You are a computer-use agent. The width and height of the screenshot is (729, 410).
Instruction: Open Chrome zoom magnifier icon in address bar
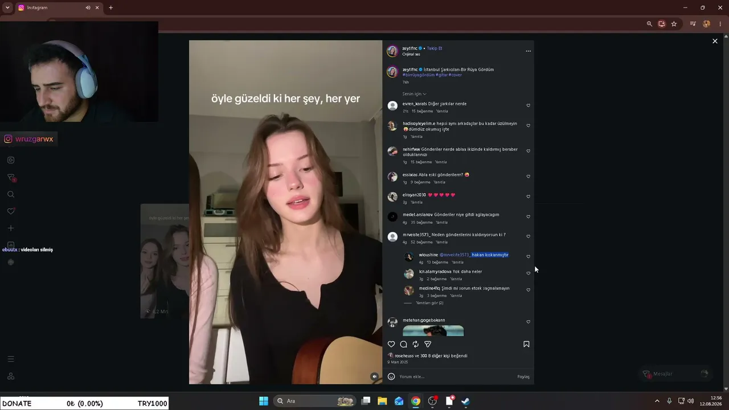(649, 24)
